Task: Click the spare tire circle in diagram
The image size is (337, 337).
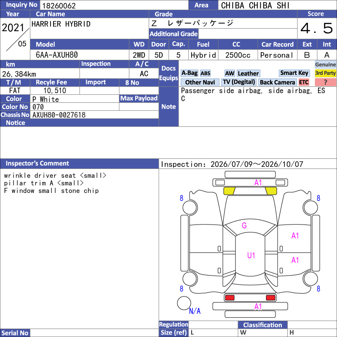Action: (x=184, y=303)
